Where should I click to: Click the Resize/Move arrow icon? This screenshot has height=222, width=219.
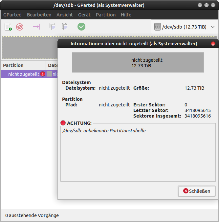click(36, 27)
